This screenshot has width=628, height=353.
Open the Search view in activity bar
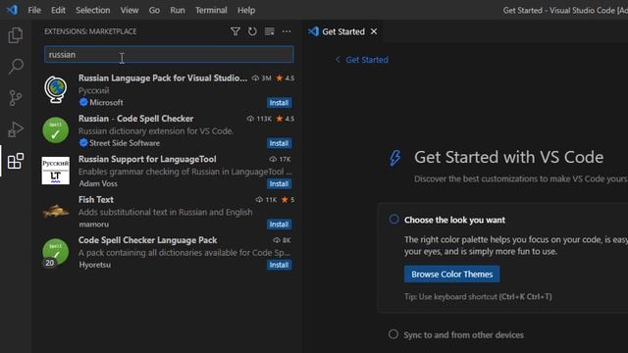(x=16, y=67)
